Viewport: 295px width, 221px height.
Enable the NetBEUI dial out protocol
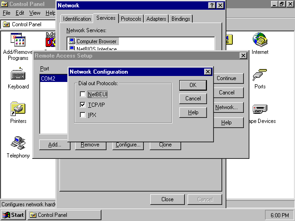pos(83,94)
